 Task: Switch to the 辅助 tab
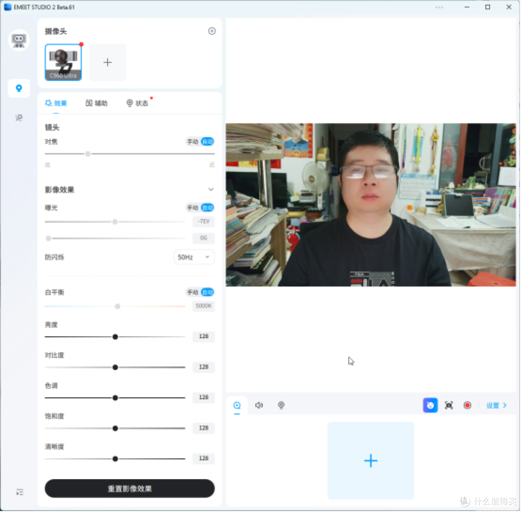(96, 103)
